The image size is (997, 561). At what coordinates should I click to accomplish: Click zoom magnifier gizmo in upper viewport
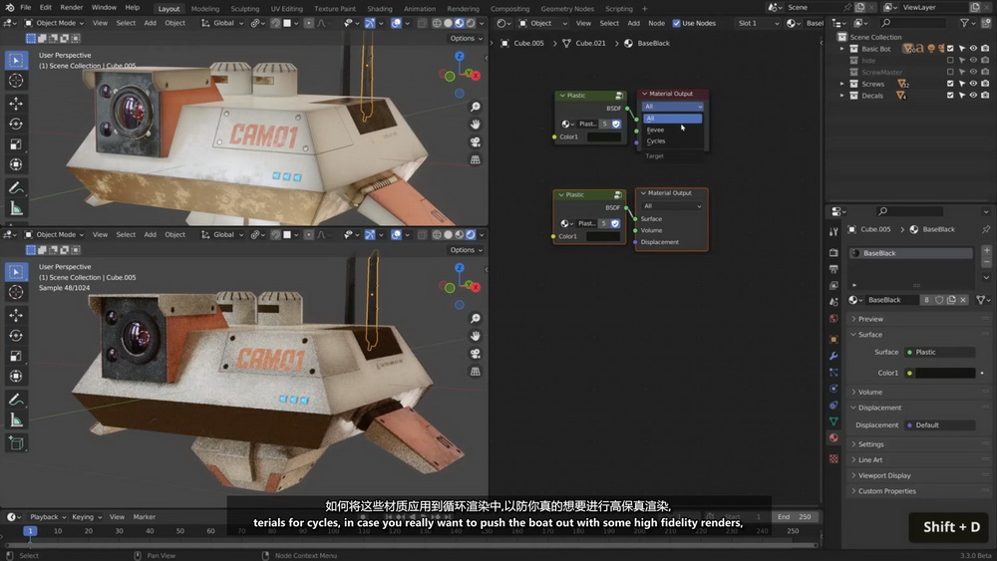click(475, 107)
